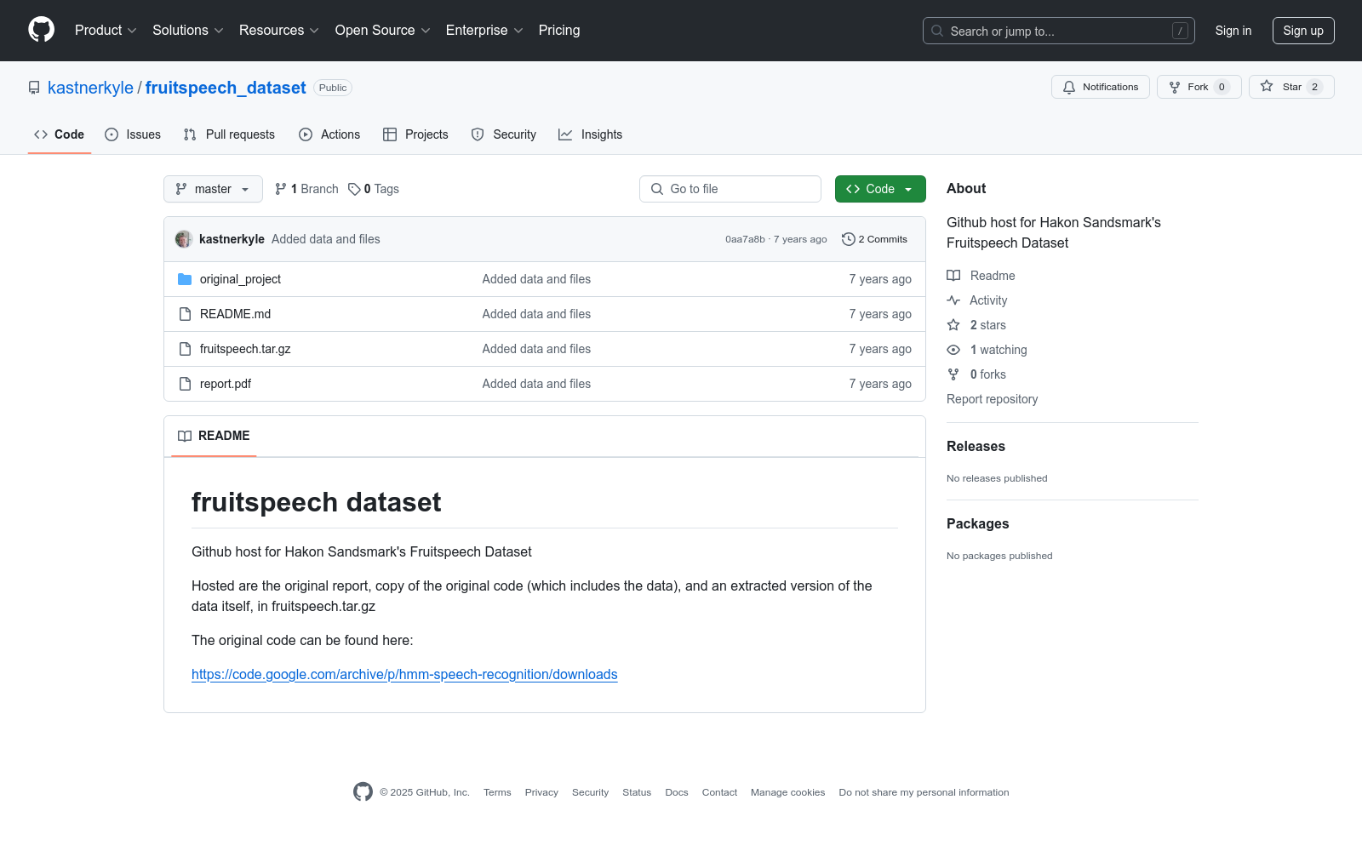
Task: Open the kastnerkyle owner profile link
Action: pos(90,88)
